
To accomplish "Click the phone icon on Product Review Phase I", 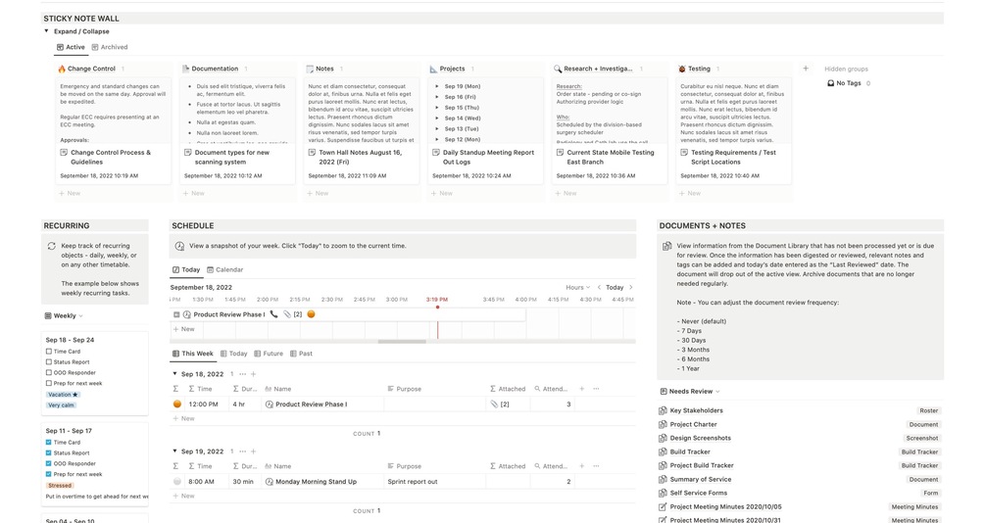I will (x=273, y=314).
